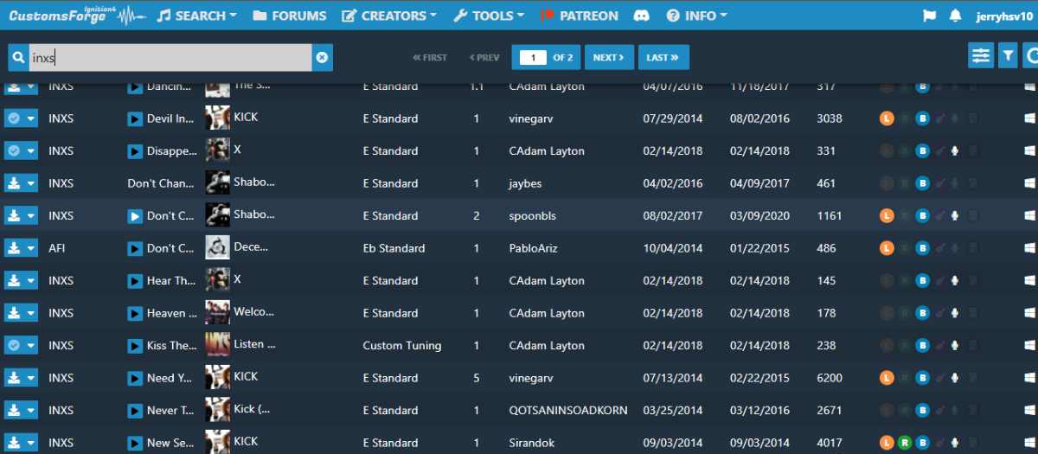The width and height of the screenshot is (1038, 454).
Task: Expand the TOOLS menu dropdown
Action: click(x=490, y=16)
